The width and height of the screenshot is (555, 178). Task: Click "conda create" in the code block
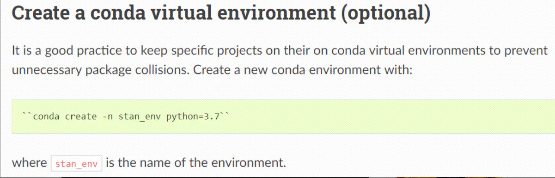point(64,117)
